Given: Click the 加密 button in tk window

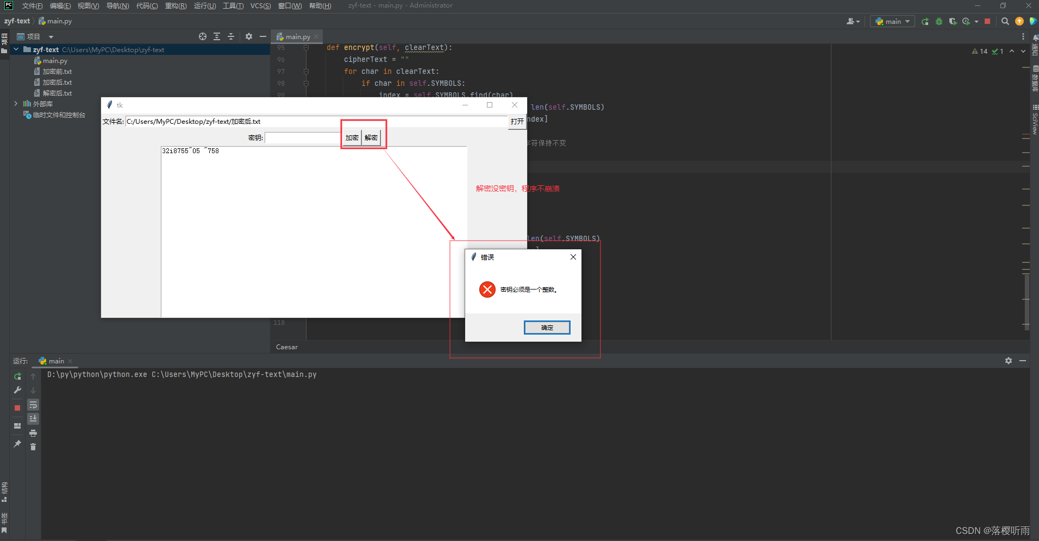Looking at the screenshot, I should tap(352, 138).
